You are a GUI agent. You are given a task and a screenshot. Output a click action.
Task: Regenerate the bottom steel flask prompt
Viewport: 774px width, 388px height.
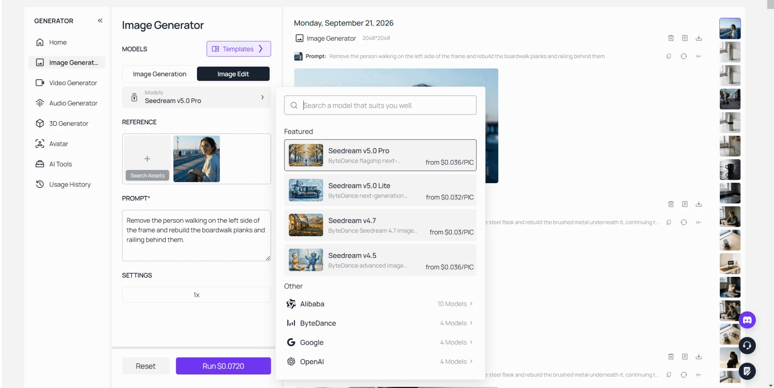click(684, 375)
